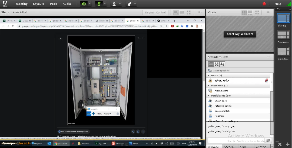
Task: Share the image with the share icon
Action: point(133,131)
